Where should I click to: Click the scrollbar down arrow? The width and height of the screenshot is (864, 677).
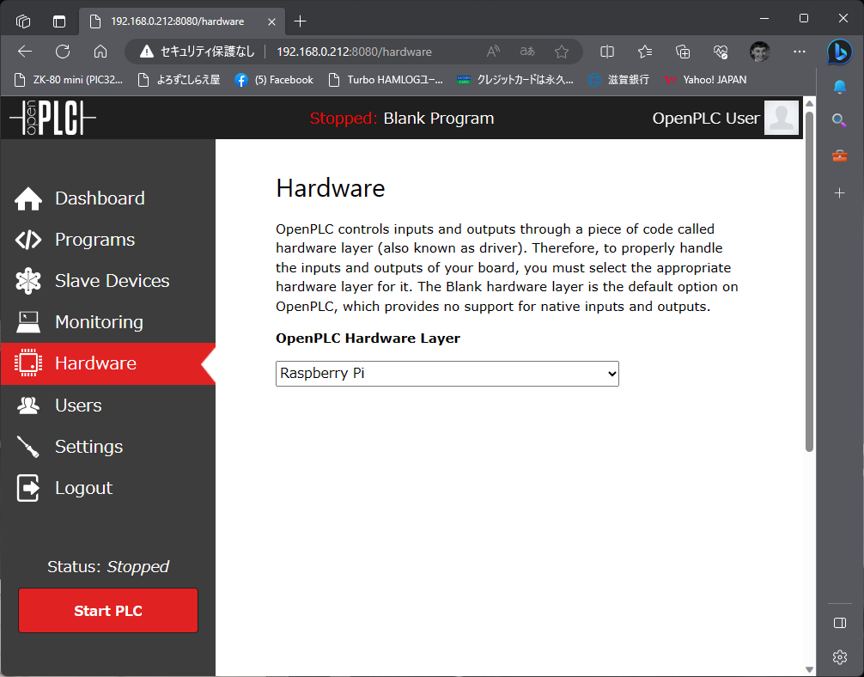(x=809, y=670)
